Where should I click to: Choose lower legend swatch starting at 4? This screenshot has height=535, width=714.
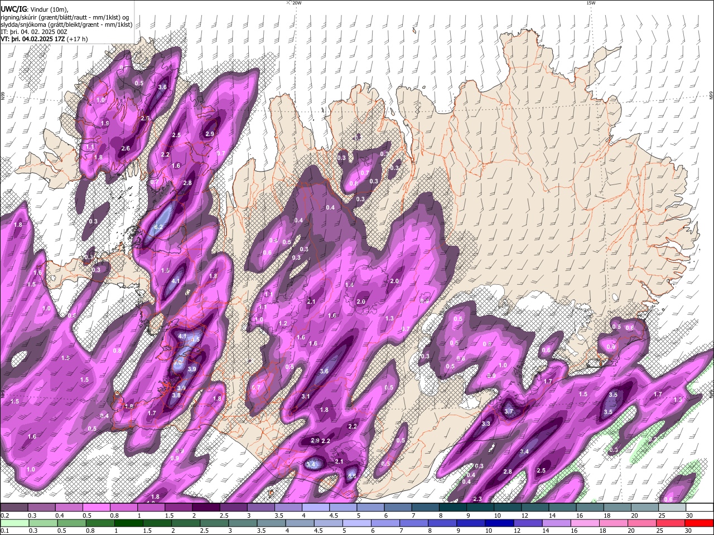[301, 523]
